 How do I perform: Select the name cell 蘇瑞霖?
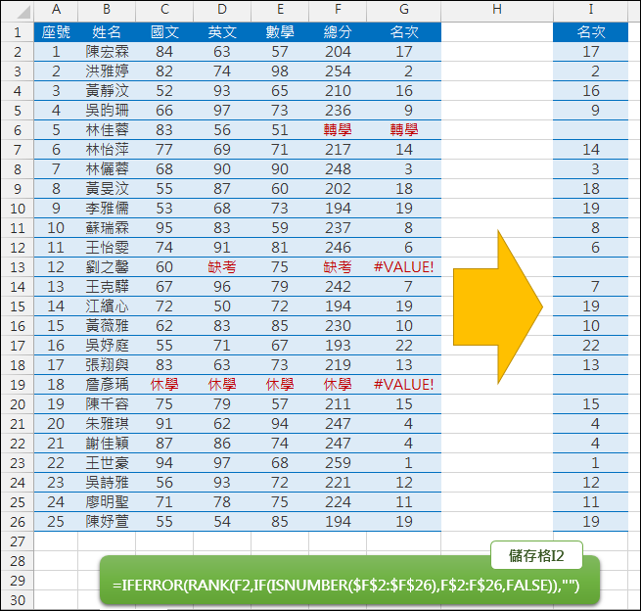(x=107, y=228)
